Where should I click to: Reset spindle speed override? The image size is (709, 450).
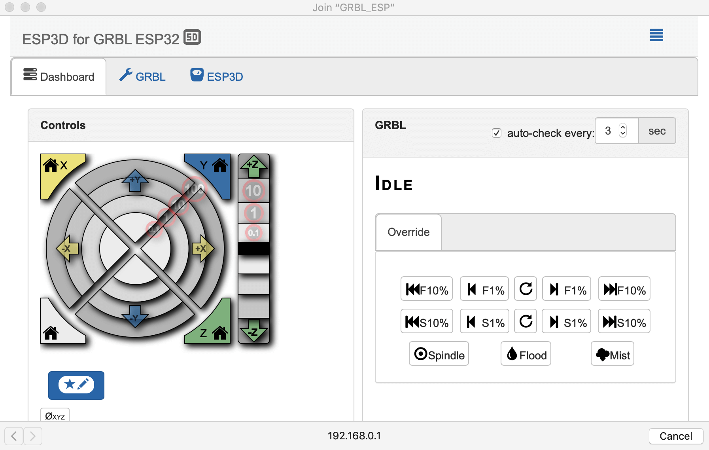(x=526, y=321)
